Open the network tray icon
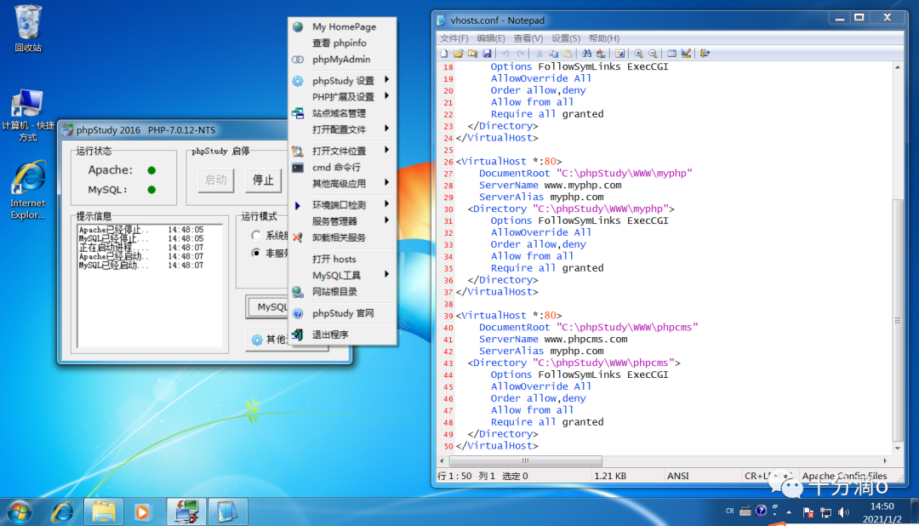 (x=825, y=512)
